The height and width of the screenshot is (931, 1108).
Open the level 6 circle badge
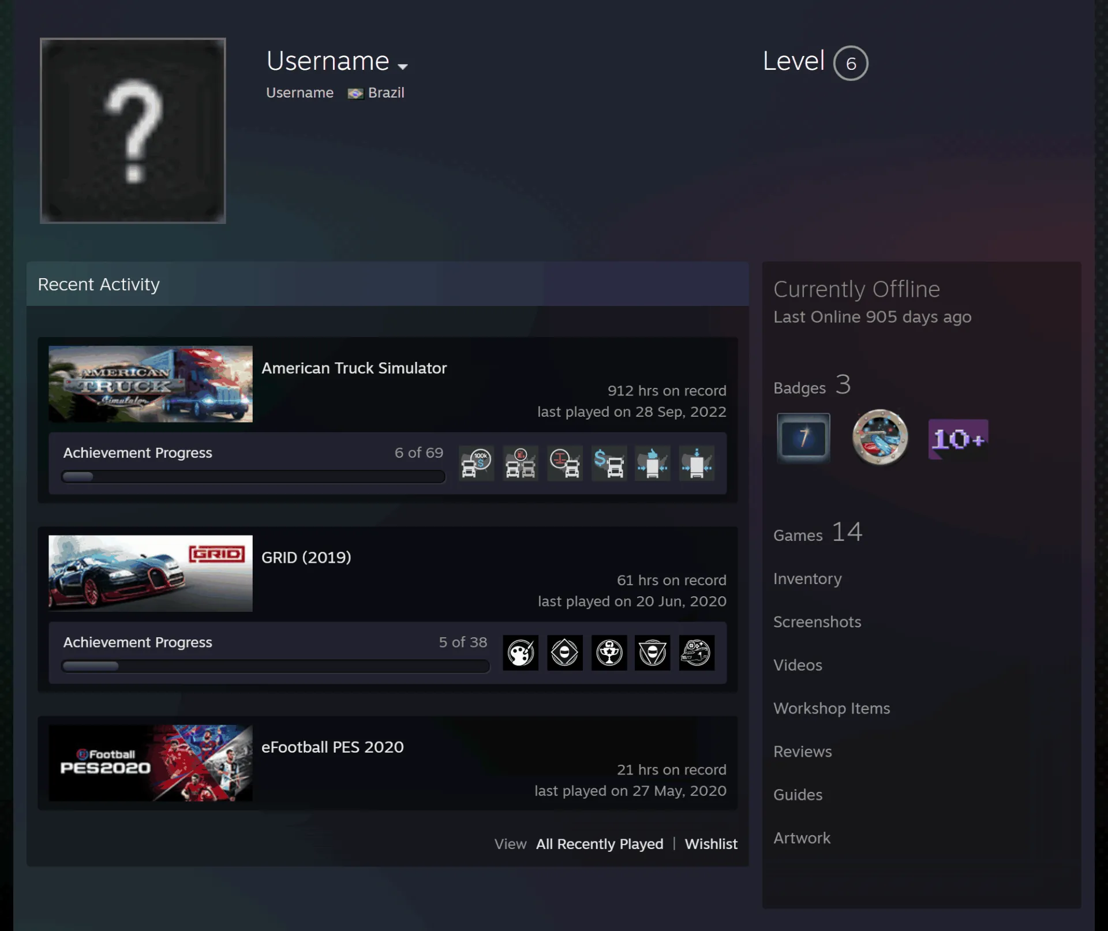[x=851, y=63]
